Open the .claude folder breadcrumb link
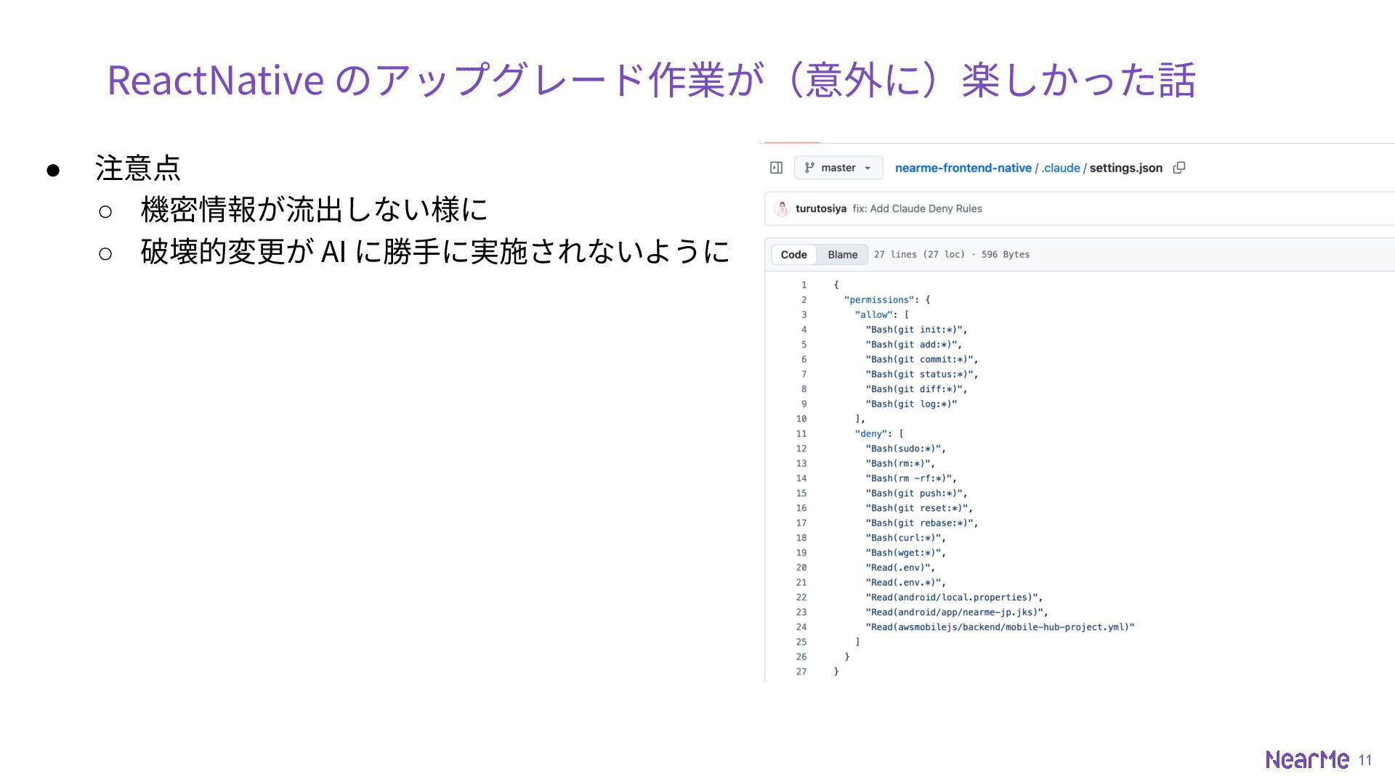The width and height of the screenshot is (1395, 784). click(x=1061, y=168)
